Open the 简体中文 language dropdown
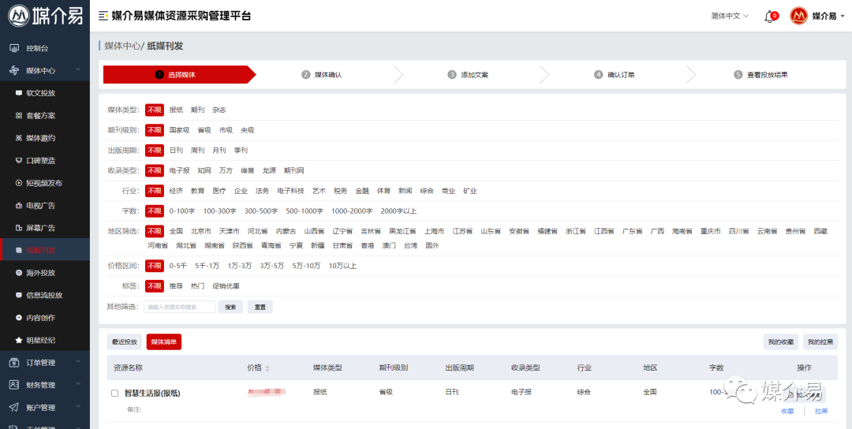This screenshot has width=852, height=429. tap(730, 16)
